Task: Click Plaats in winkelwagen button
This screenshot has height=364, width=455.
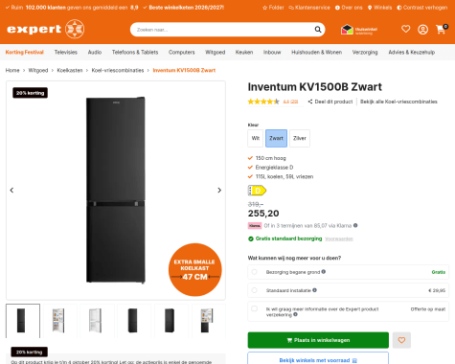Action: click(x=318, y=340)
